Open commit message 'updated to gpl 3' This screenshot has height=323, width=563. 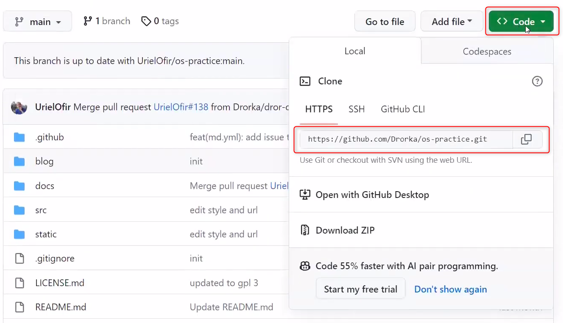(224, 283)
